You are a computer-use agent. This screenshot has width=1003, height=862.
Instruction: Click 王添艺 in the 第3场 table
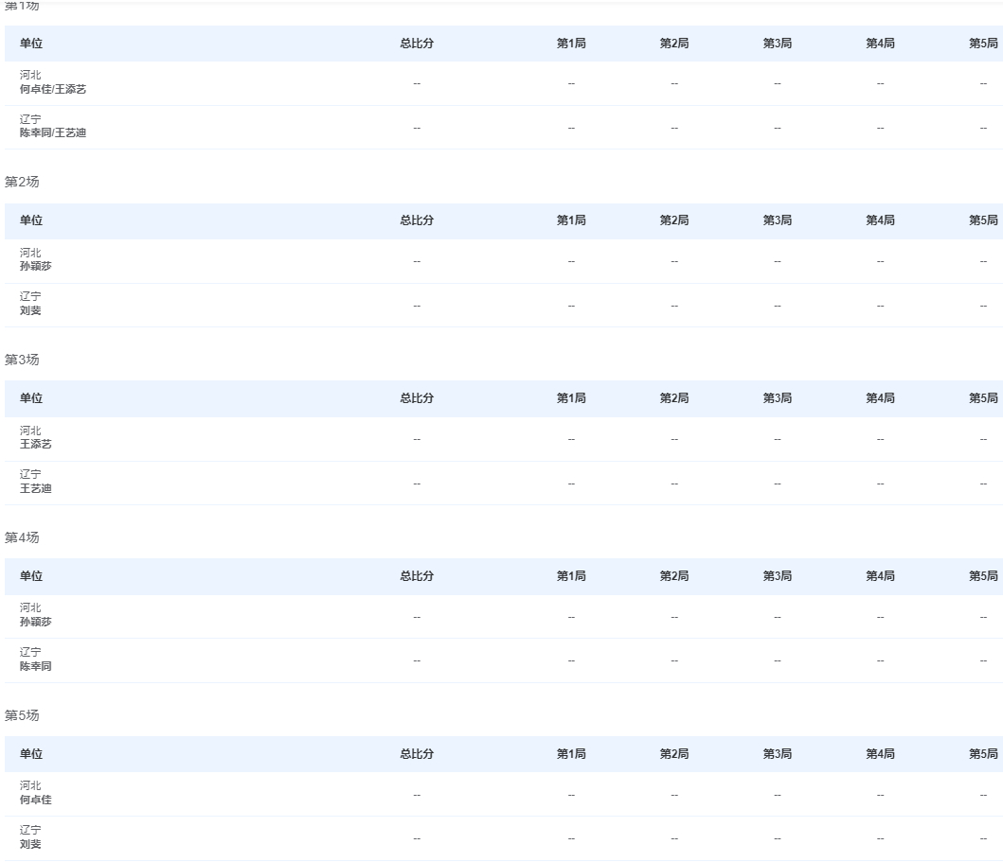tap(35, 444)
